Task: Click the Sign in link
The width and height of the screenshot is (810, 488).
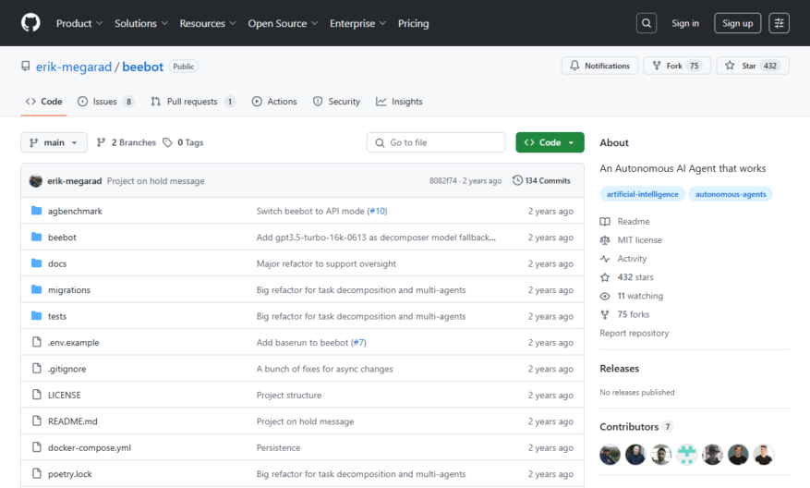Action: coord(685,23)
